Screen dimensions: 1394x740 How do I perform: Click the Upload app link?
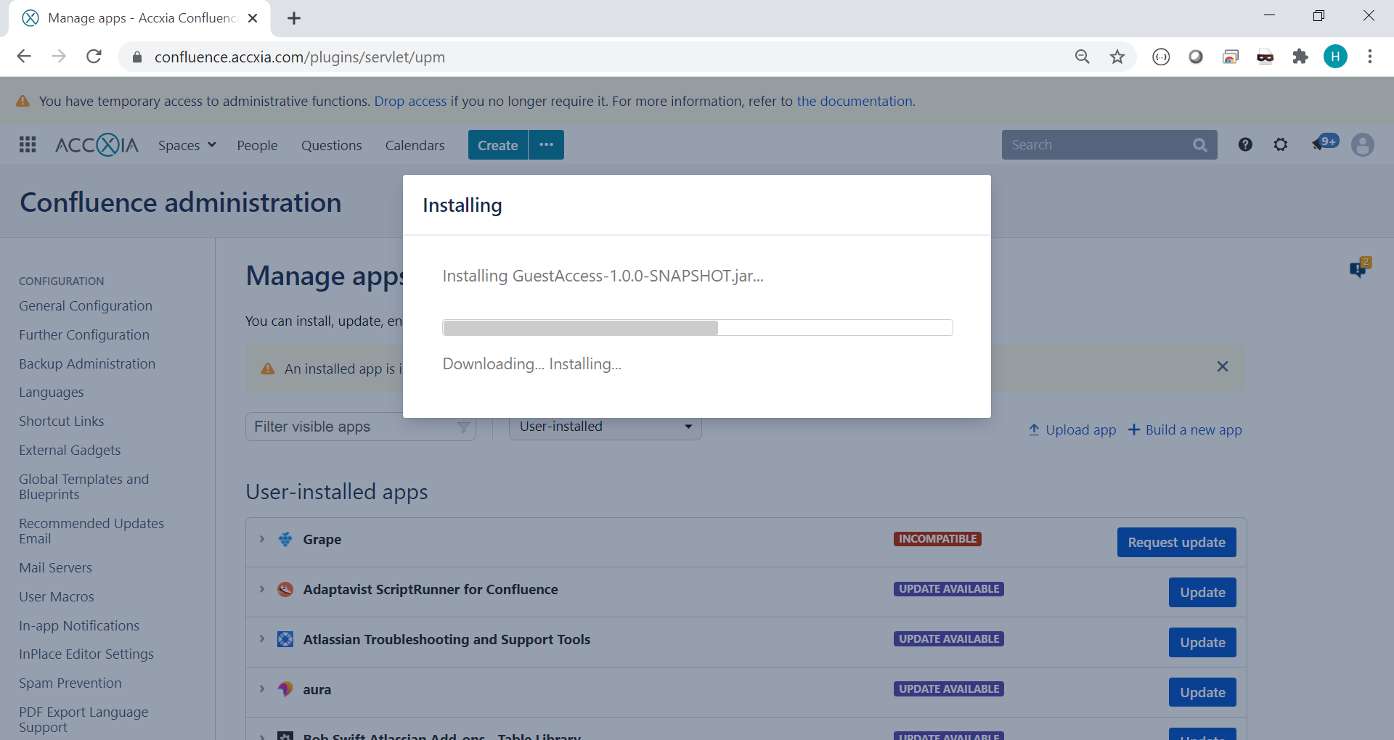click(1072, 430)
